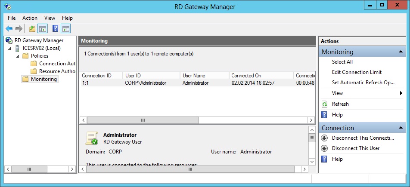Click the Disconnect This User icon
Viewport: 410px width, 187px height.
pos(324,148)
